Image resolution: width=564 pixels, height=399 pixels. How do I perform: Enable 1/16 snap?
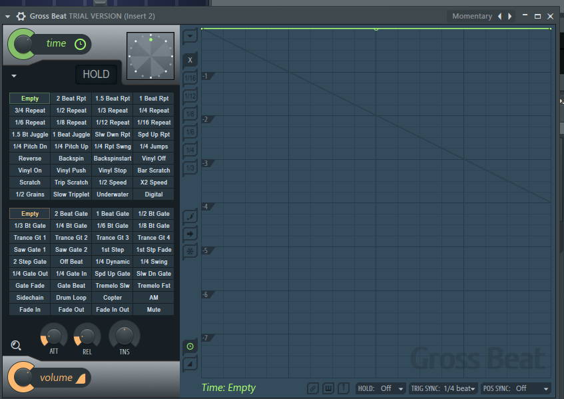click(190, 78)
